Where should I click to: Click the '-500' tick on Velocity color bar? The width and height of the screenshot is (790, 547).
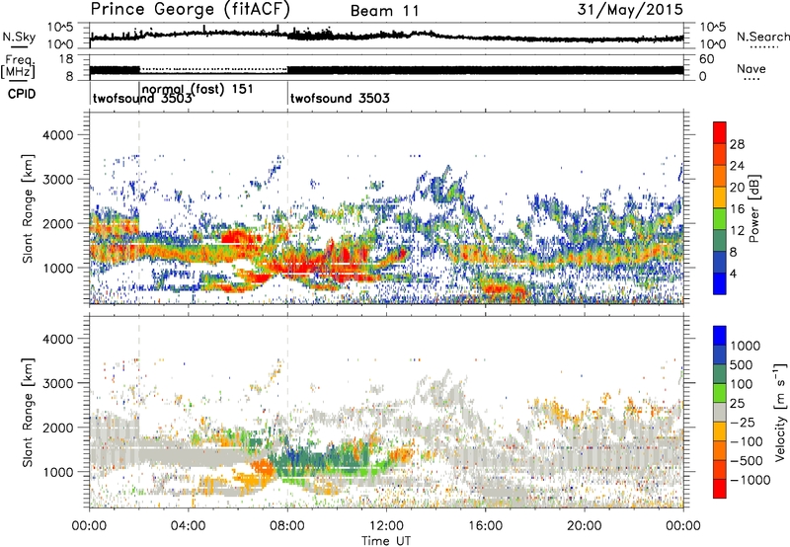click(x=747, y=461)
